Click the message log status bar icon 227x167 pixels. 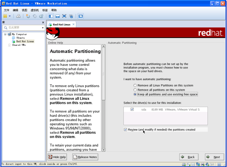click(x=219, y=164)
